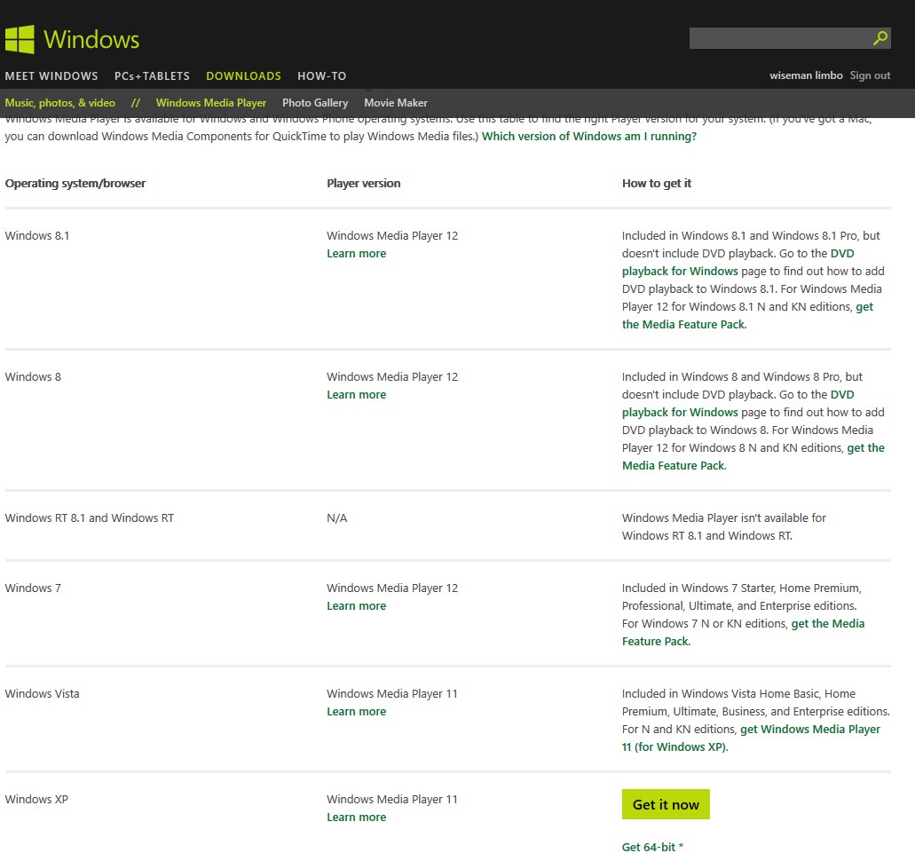Open the HOW-TO menu
This screenshot has width=915, height=853.
[321, 75]
